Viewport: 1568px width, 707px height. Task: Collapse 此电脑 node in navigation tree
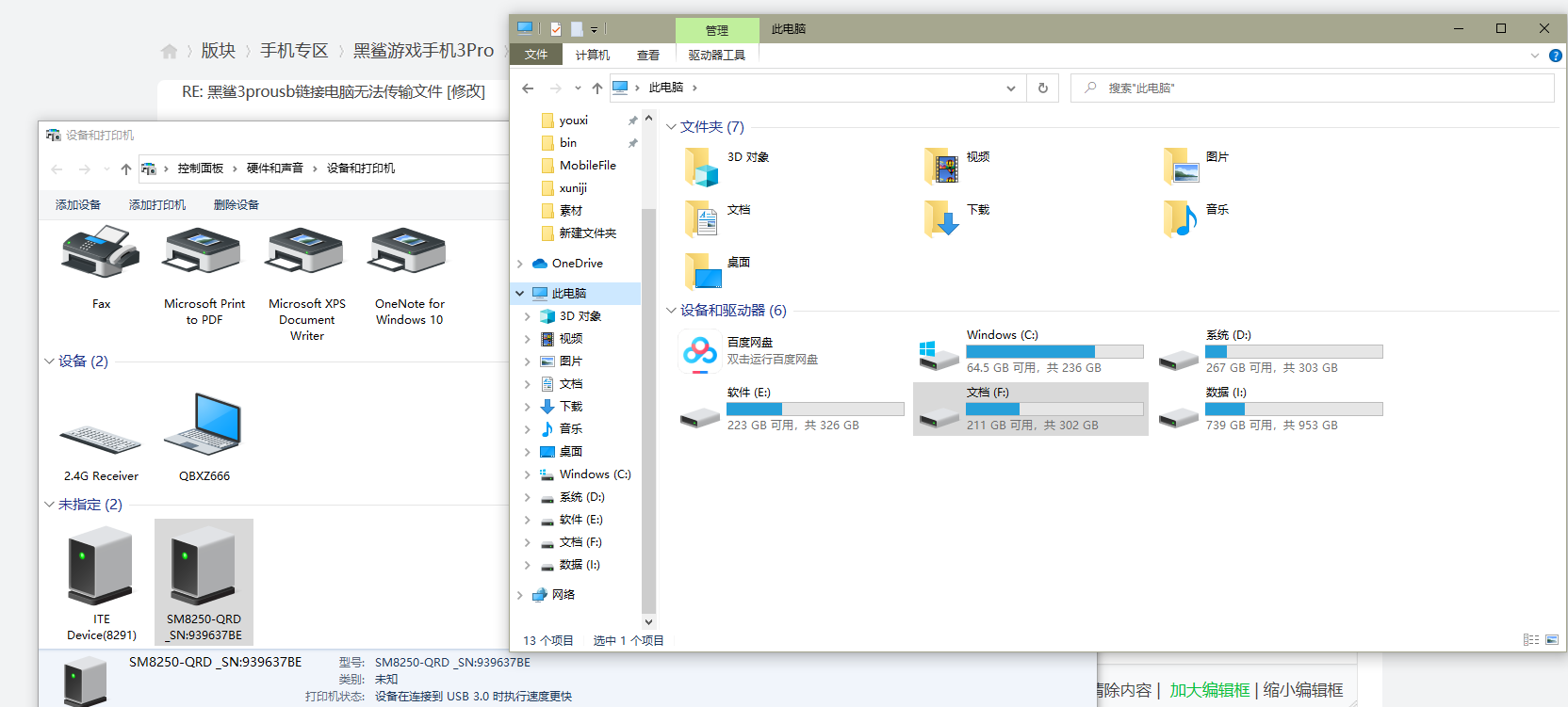coord(520,294)
